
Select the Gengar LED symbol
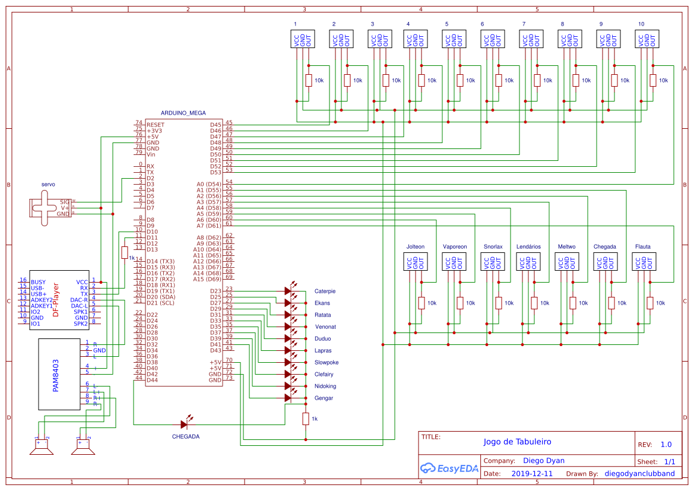pyautogui.click(x=289, y=398)
